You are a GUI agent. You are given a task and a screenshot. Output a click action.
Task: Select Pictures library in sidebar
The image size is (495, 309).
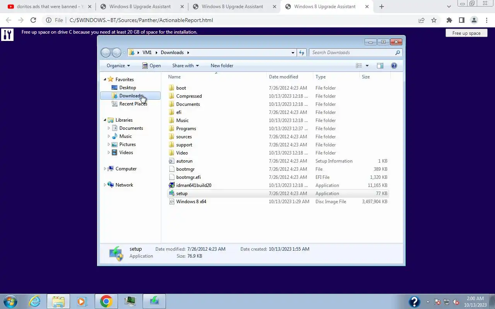127,144
